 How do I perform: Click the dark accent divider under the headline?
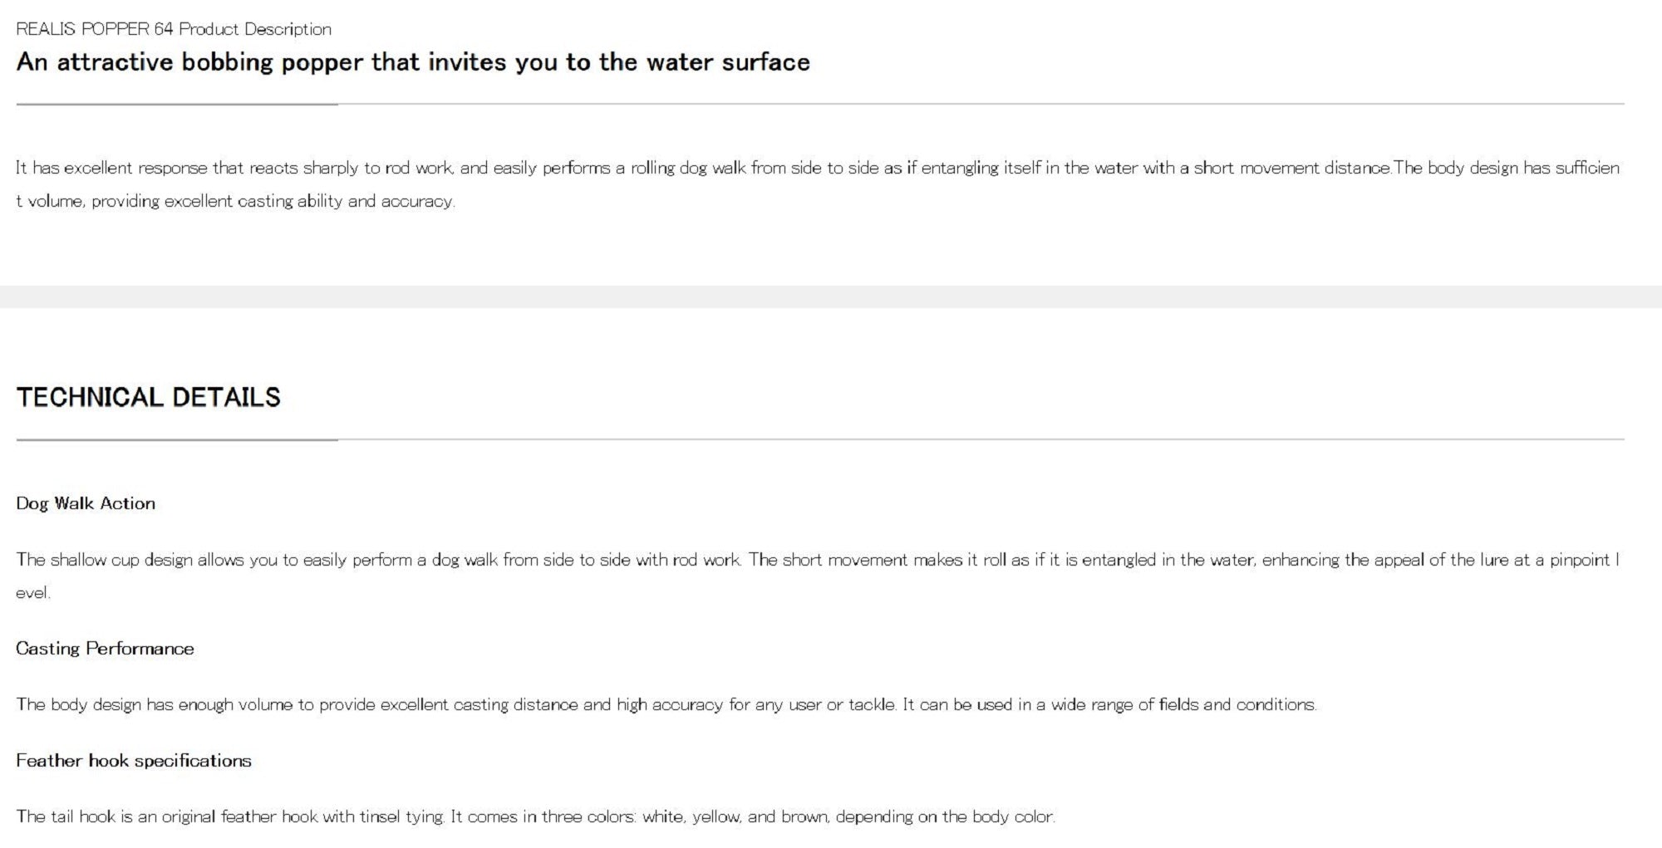point(176,105)
